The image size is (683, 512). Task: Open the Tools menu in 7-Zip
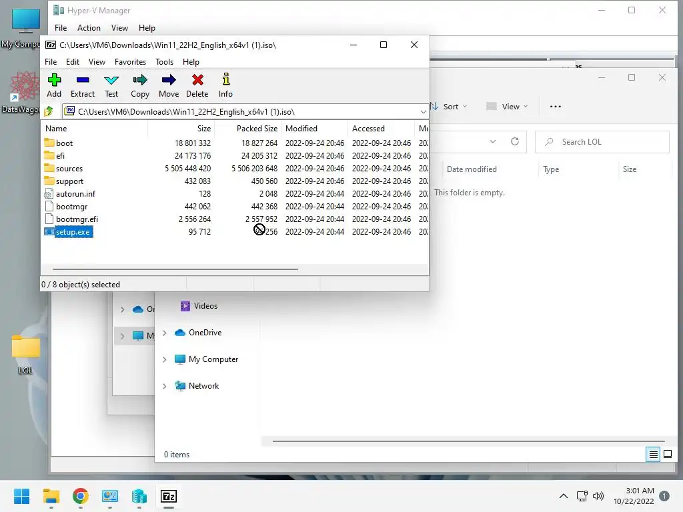(164, 62)
